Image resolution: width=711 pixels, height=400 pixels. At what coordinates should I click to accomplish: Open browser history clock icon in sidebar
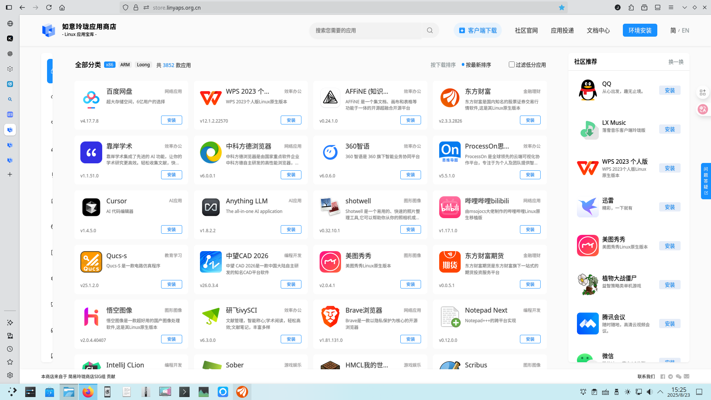[x=10, y=349]
